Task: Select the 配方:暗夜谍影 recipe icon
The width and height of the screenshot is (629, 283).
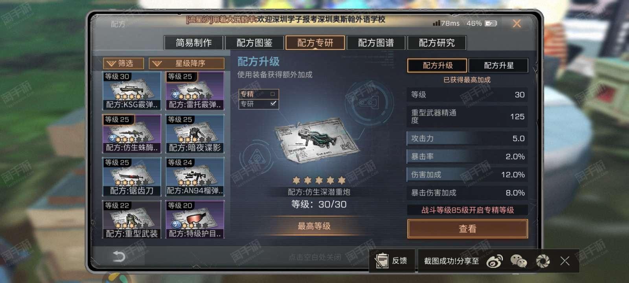Action: pos(195,134)
